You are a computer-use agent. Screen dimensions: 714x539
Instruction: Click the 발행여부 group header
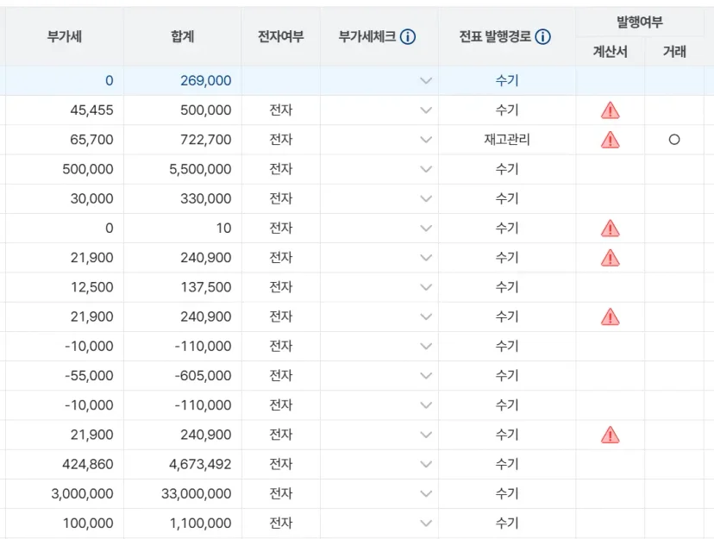[640, 22]
